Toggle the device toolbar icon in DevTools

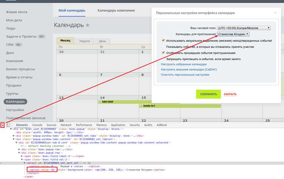click(8, 125)
